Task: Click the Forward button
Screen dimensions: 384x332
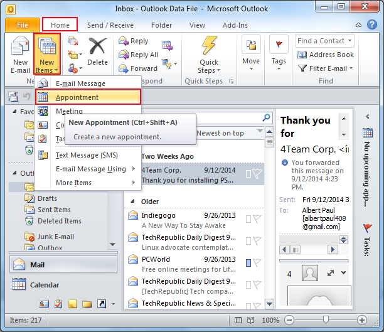Action: pyautogui.click(x=137, y=68)
